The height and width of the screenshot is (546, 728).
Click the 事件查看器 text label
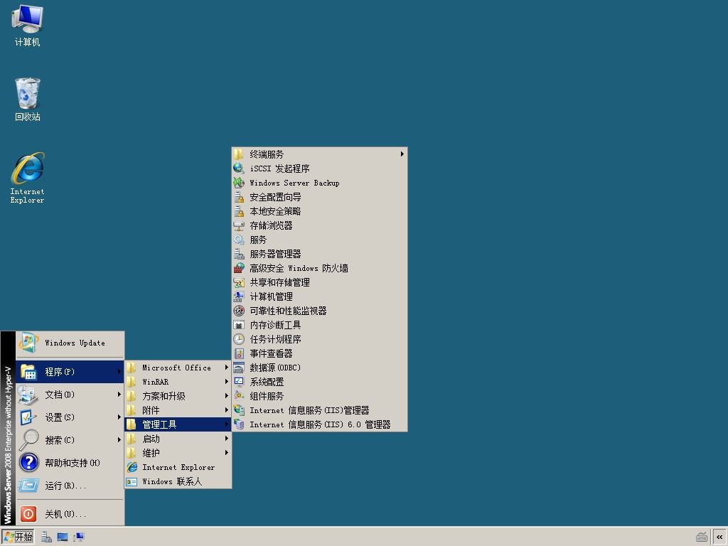(271, 353)
